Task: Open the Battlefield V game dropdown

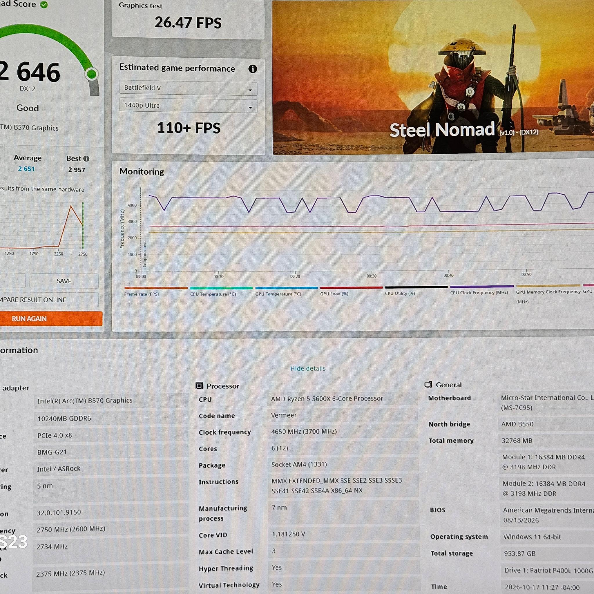Action: tap(188, 88)
